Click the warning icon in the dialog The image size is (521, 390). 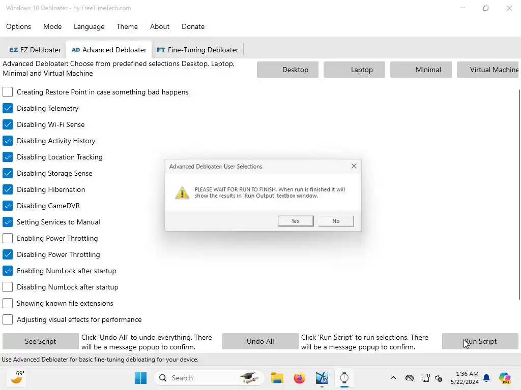pyautogui.click(x=182, y=192)
